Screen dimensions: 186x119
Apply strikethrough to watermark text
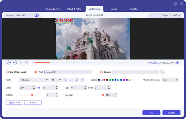[82, 80]
